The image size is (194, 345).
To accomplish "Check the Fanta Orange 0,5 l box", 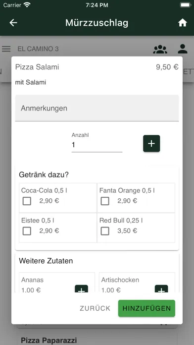I will point(105,201).
